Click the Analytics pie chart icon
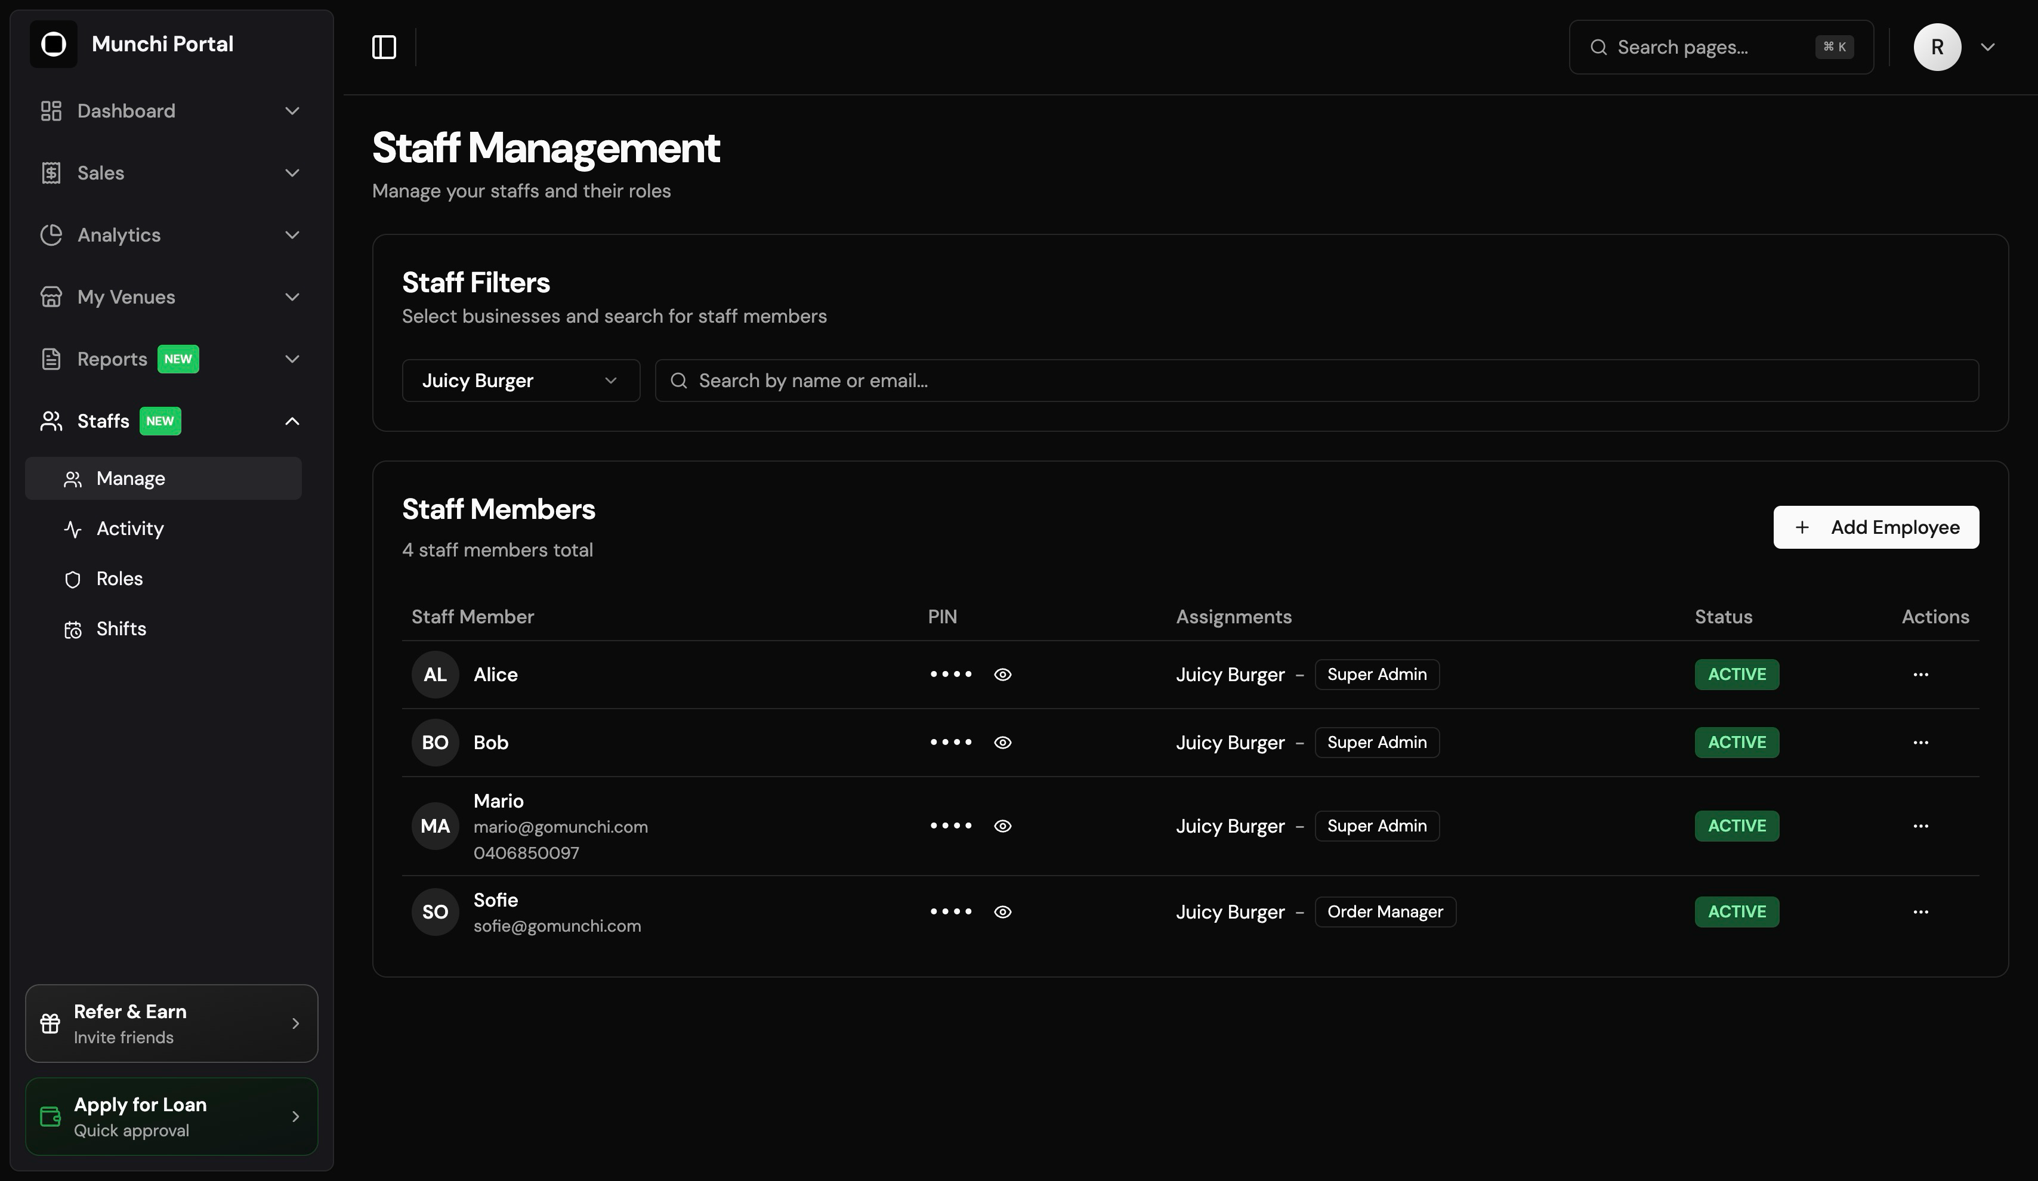Screen dimensions: 2038x1181 click(x=51, y=235)
